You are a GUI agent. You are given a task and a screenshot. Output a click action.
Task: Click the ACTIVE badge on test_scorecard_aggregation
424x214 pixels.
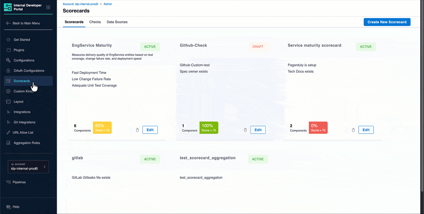tap(258, 159)
